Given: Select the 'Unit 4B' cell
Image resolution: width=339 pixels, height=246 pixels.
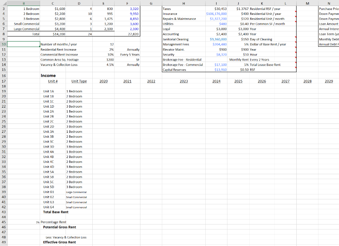Looking at the screenshot, I should [53, 157].
